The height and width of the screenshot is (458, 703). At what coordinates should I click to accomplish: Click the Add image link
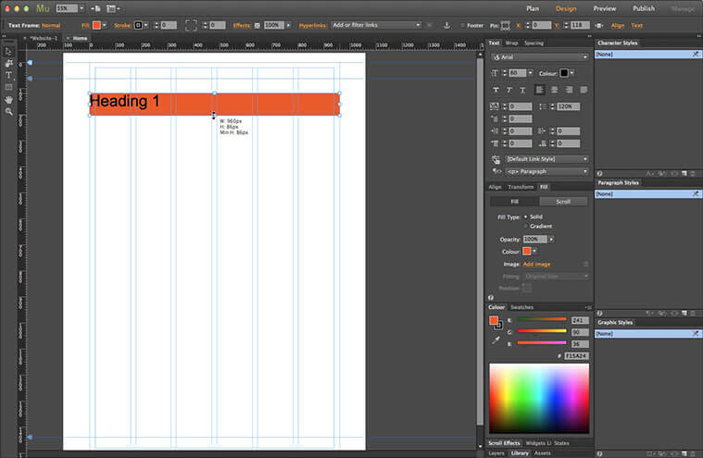(536, 264)
